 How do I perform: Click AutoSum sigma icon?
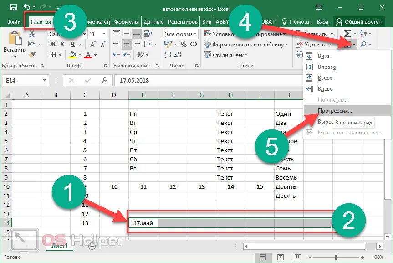tap(347, 33)
